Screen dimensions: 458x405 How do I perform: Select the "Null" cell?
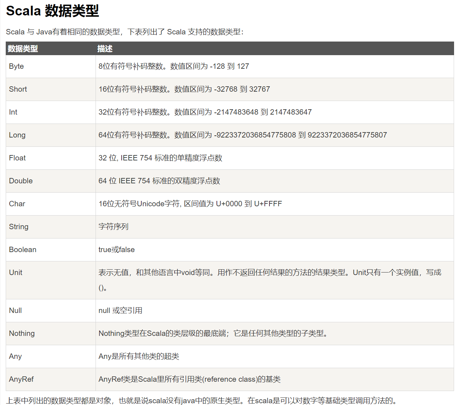point(51,310)
